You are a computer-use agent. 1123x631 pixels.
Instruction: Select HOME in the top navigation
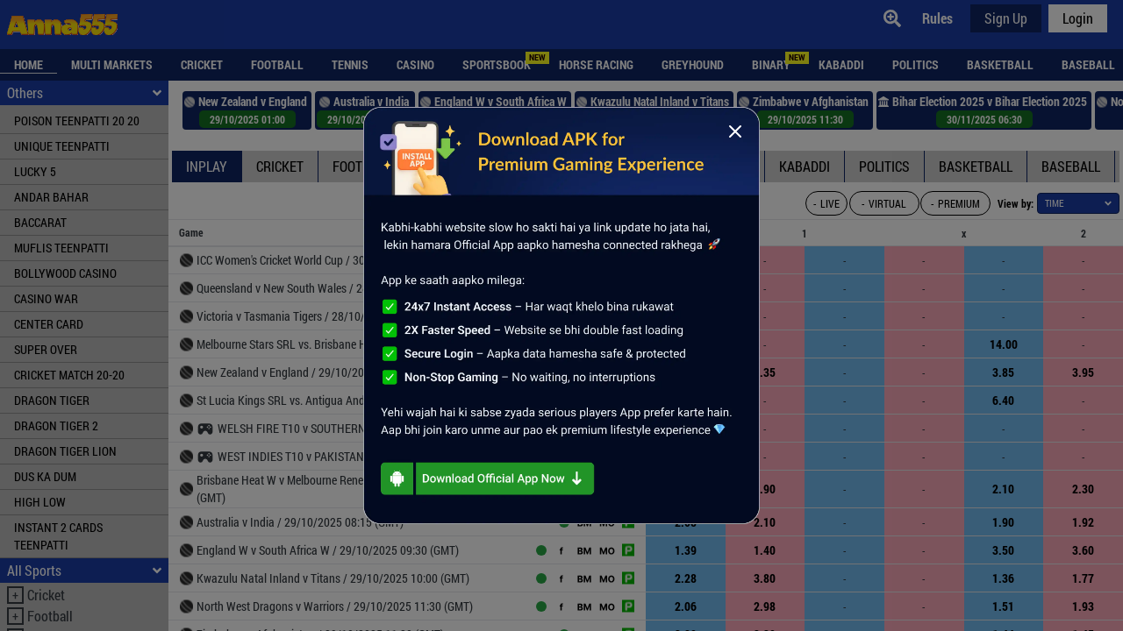click(28, 65)
